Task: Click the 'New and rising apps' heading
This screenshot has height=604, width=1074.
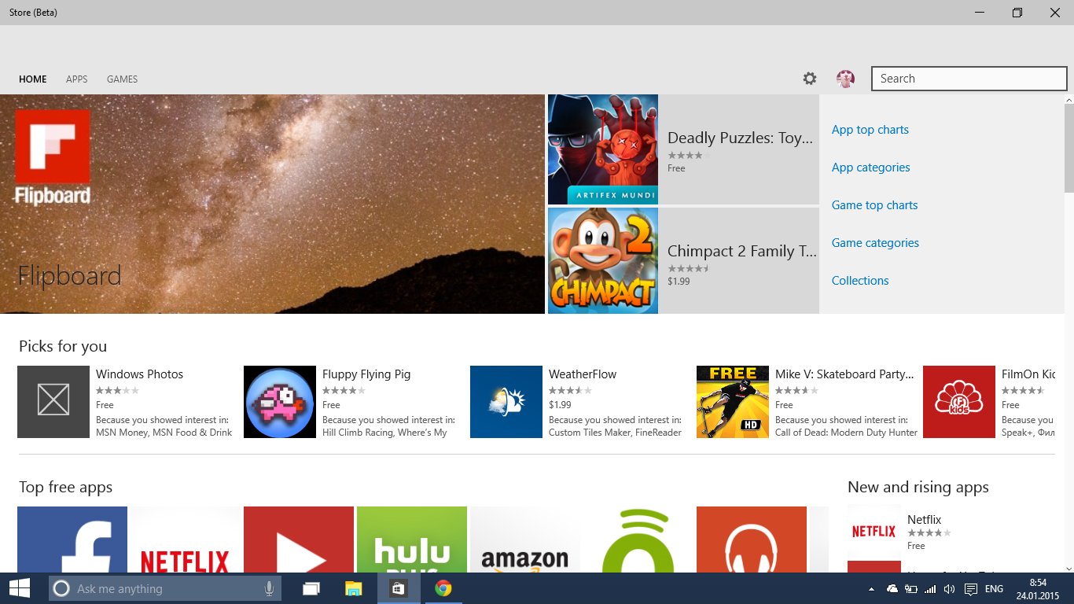Action: pos(918,488)
